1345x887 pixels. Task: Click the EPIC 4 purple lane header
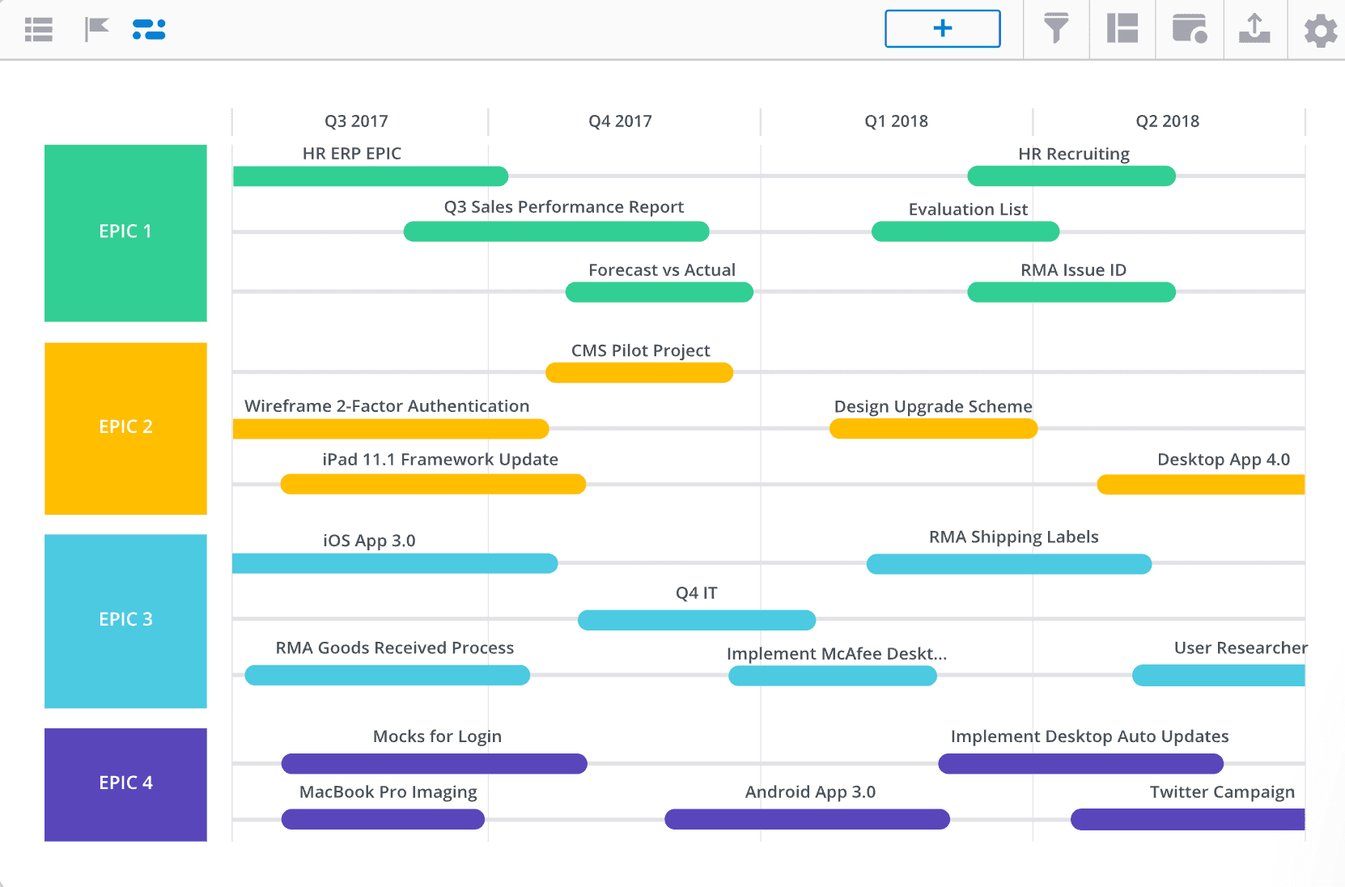125,784
